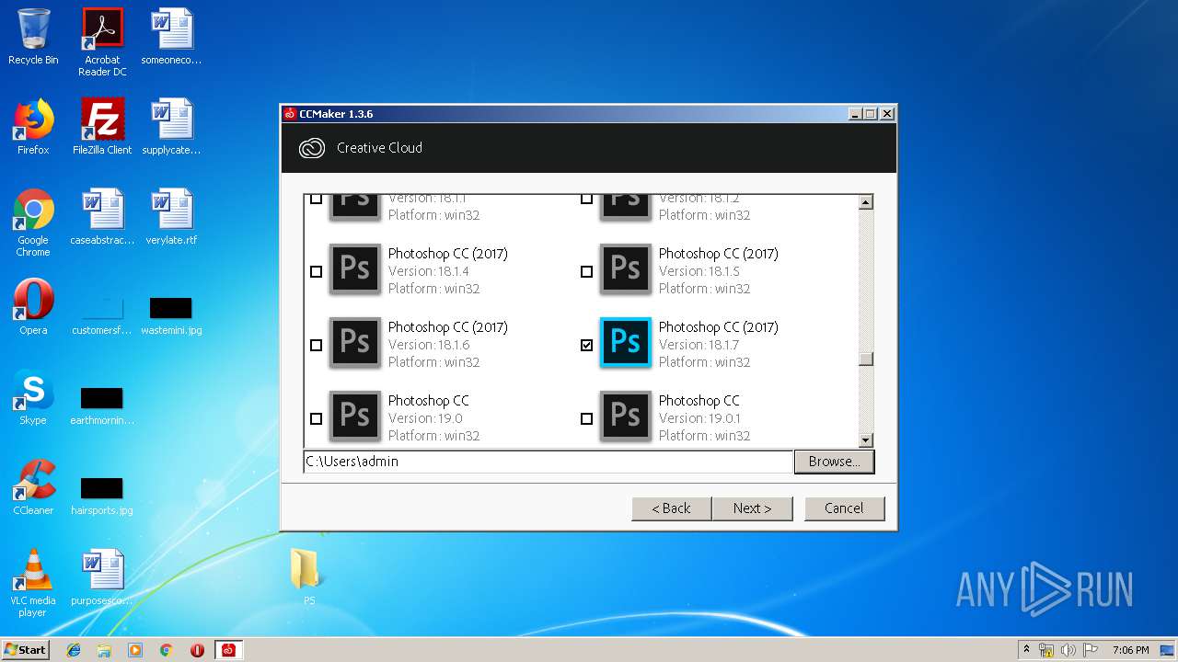Select Photoshop CC (2017) version 18.1.5 icon
Screen dimensions: 1178x662
[x=626, y=268]
